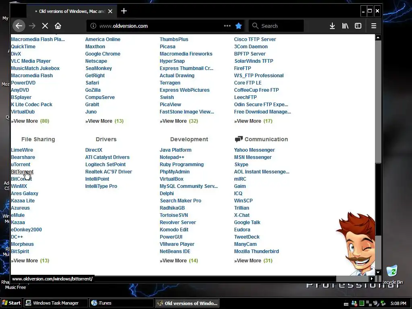Open page actions three-dot menu
This screenshot has width=412, height=309.
(x=227, y=26)
